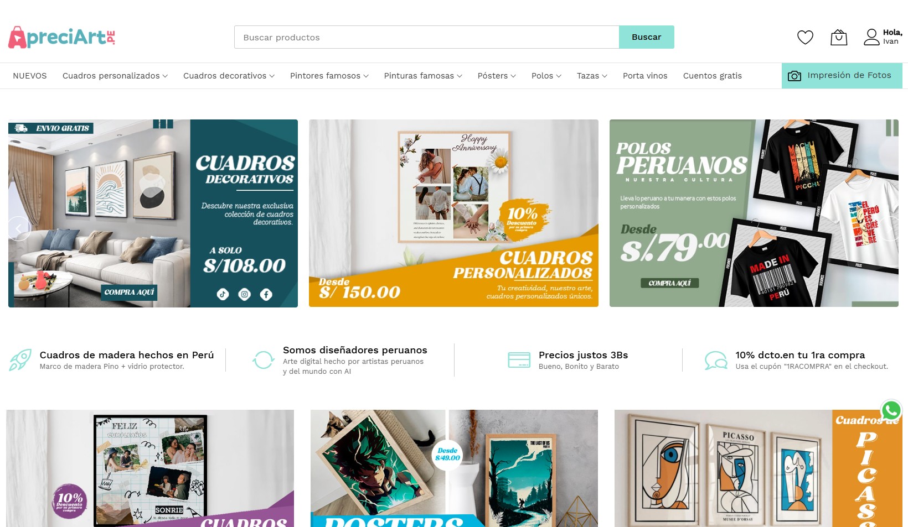
Task: Open Impresión de Fotos button
Action: (842, 75)
